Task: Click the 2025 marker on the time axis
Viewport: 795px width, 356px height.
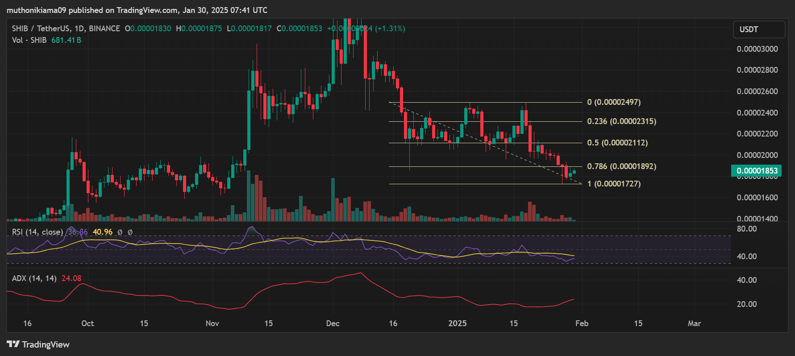Action: pos(457,323)
